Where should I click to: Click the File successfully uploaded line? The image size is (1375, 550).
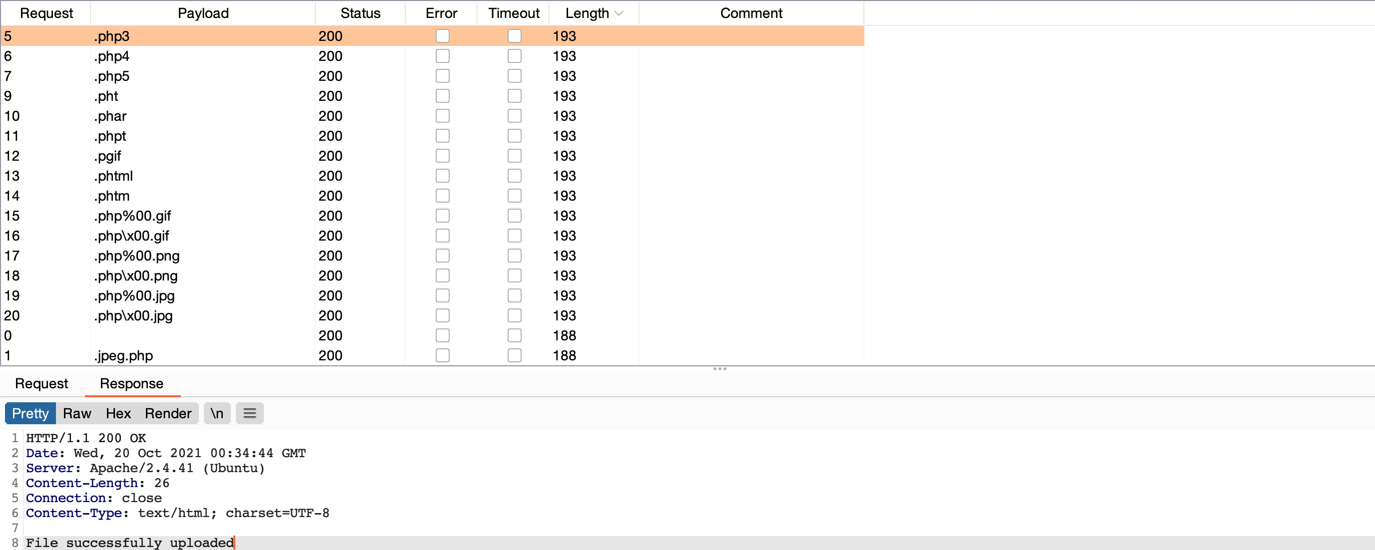coord(130,543)
